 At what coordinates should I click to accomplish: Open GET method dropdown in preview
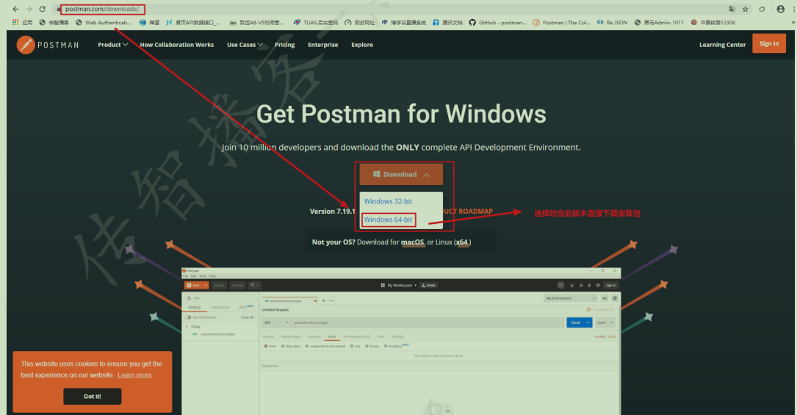click(x=276, y=322)
